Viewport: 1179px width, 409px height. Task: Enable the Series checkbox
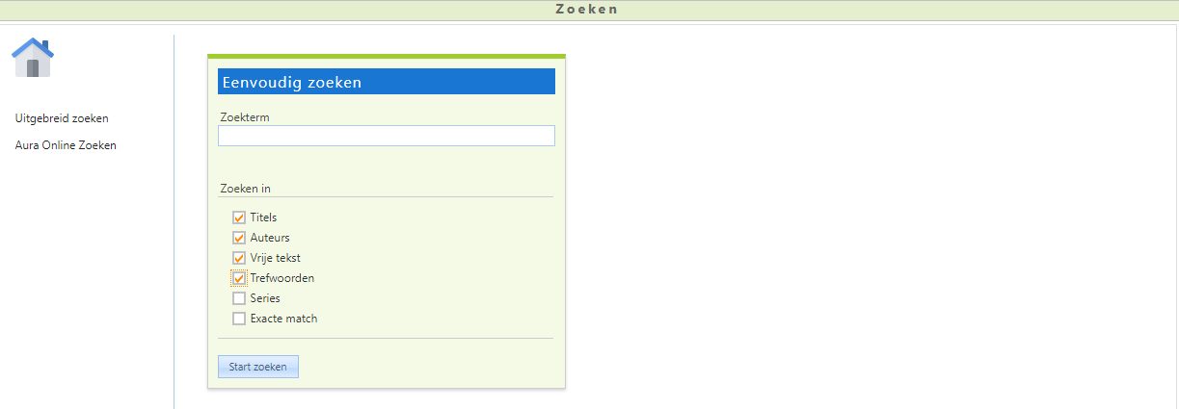pyautogui.click(x=239, y=298)
